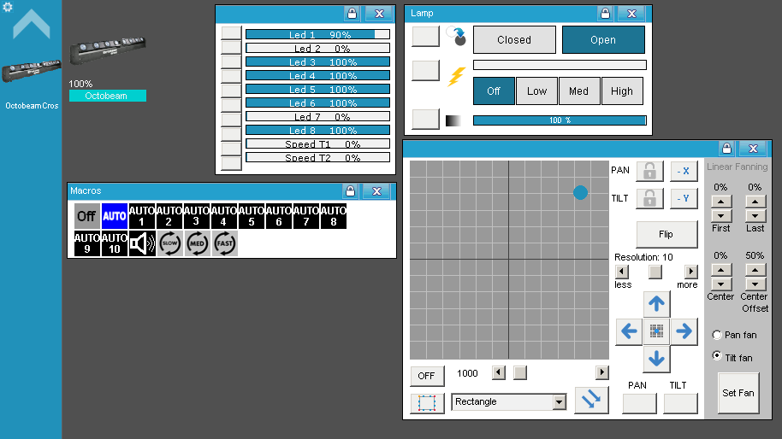Select the Off macro
The image size is (782, 439).
86,216
